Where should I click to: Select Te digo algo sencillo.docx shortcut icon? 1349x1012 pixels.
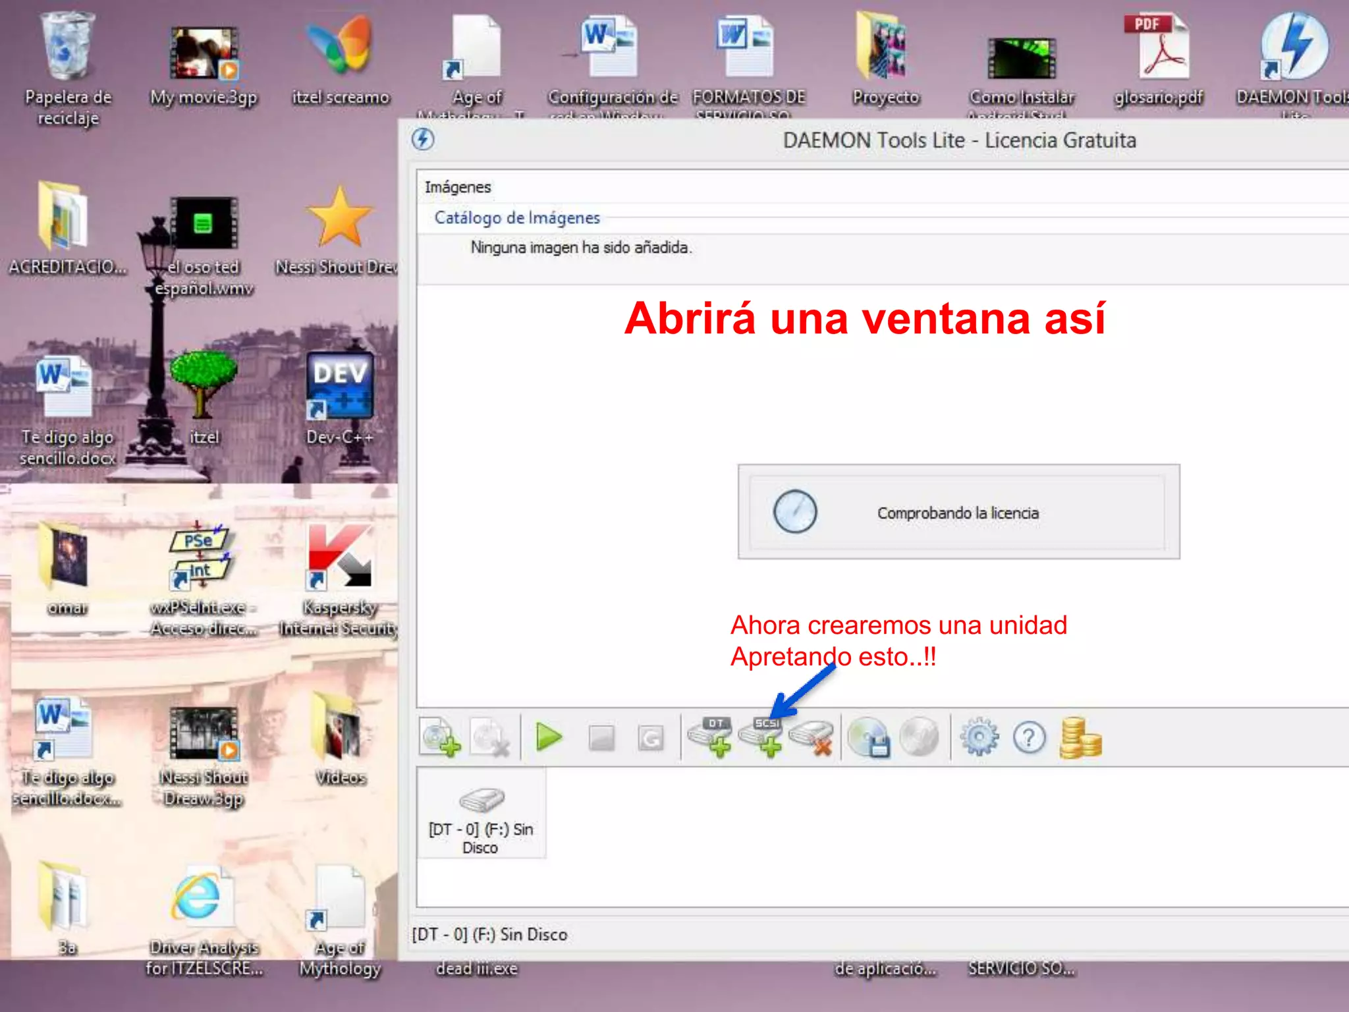67,752
